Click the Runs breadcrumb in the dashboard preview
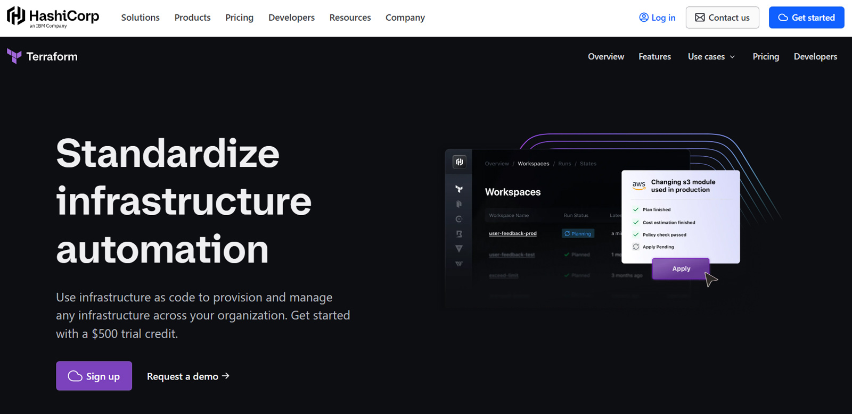 coord(564,164)
